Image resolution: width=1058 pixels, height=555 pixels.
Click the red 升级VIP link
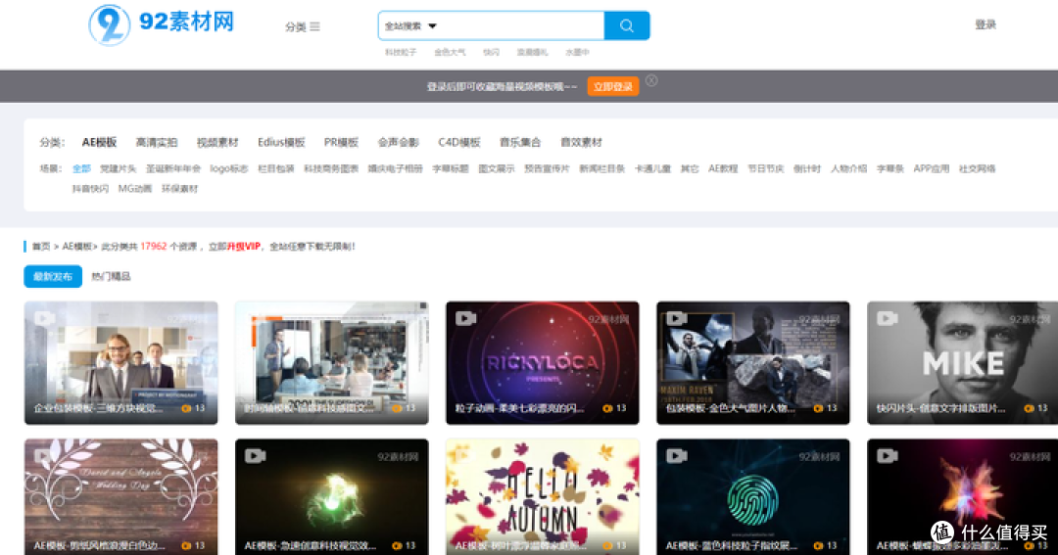[244, 246]
